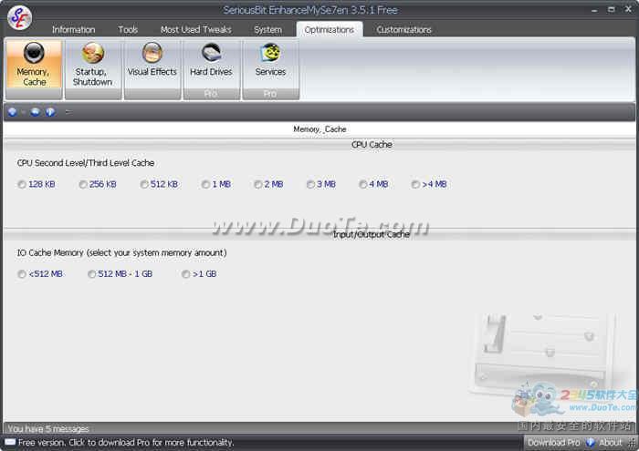639x451 pixels.
Task: Select 256 KB CPU cache option
Action: click(x=98, y=184)
